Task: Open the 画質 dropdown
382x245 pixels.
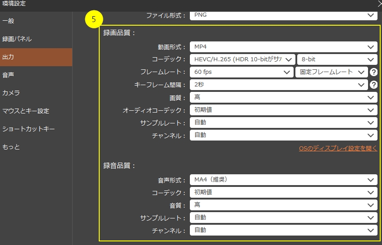Action: [284, 97]
